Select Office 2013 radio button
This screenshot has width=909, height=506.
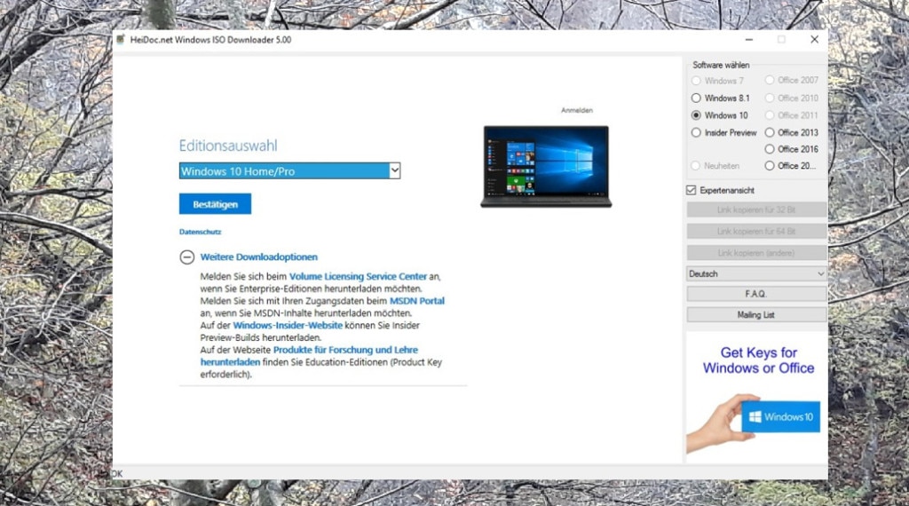click(770, 133)
